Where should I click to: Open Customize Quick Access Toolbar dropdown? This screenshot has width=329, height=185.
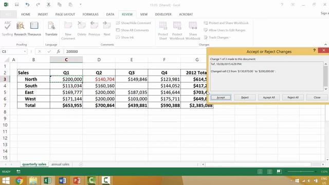point(80,5)
